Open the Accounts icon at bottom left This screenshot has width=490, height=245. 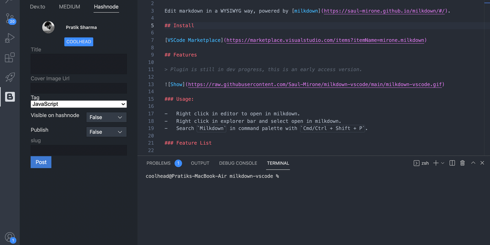click(10, 237)
